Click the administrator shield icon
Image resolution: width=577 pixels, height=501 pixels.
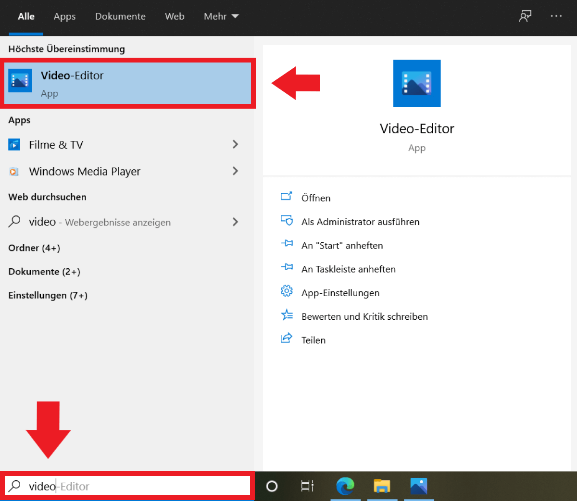[x=287, y=220]
